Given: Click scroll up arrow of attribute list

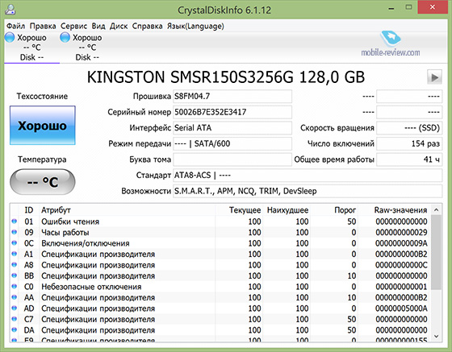Looking at the screenshot, I should 436,210.
